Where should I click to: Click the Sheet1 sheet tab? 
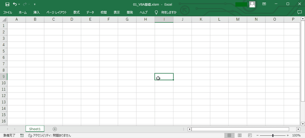35,129
